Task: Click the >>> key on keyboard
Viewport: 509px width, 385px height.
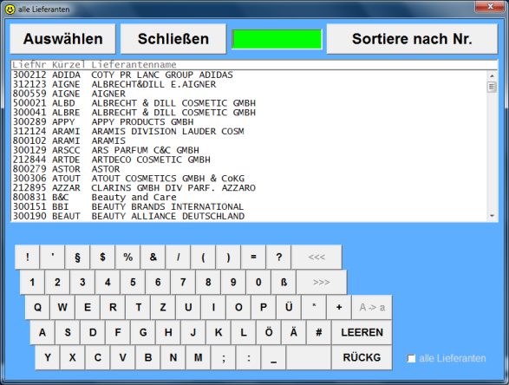Action: click(x=322, y=282)
